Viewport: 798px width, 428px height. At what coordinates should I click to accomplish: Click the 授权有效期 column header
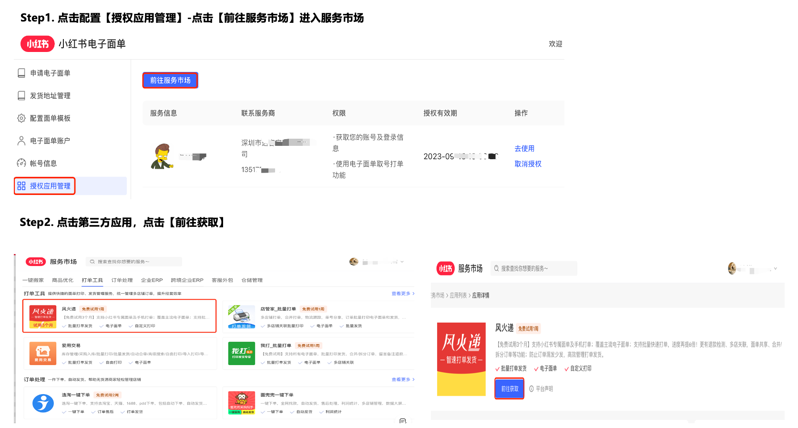coord(440,113)
